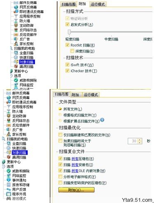Viewport: 154px width, 203px height.
Task: Click the 防火墙 firewall icon in upper tree
Action: click(16, 21)
